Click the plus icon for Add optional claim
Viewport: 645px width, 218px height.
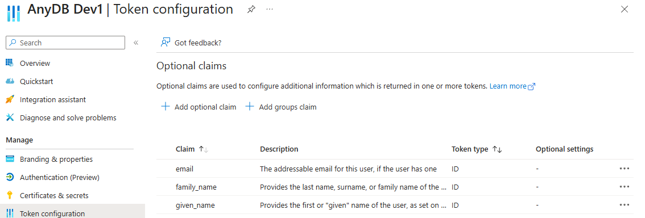pyautogui.click(x=166, y=107)
